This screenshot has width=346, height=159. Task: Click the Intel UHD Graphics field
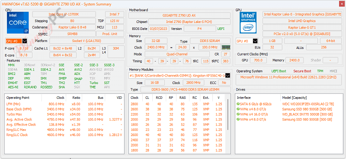click(x=302, y=21)
